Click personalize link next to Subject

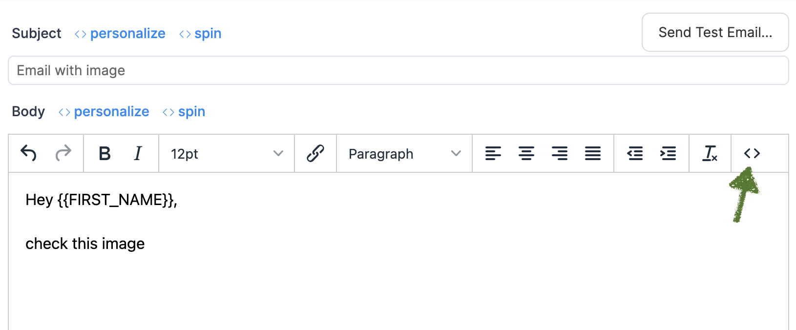click(x=120, y=33)
